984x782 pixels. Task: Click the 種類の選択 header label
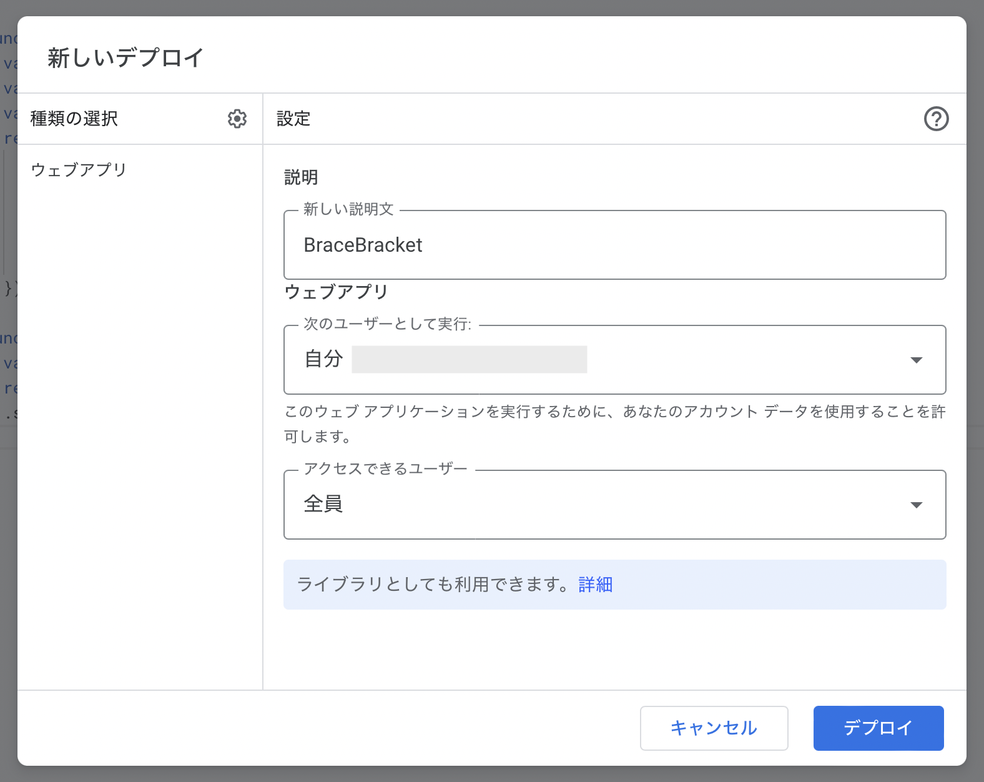click(x=74, y=119)
